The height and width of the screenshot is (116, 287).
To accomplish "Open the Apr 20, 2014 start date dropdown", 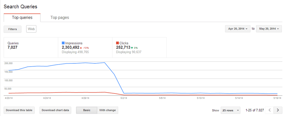I will click(238, 29).
